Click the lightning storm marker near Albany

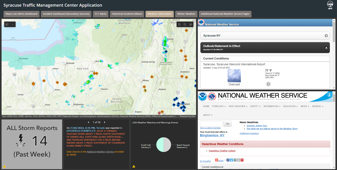(145, 91)
